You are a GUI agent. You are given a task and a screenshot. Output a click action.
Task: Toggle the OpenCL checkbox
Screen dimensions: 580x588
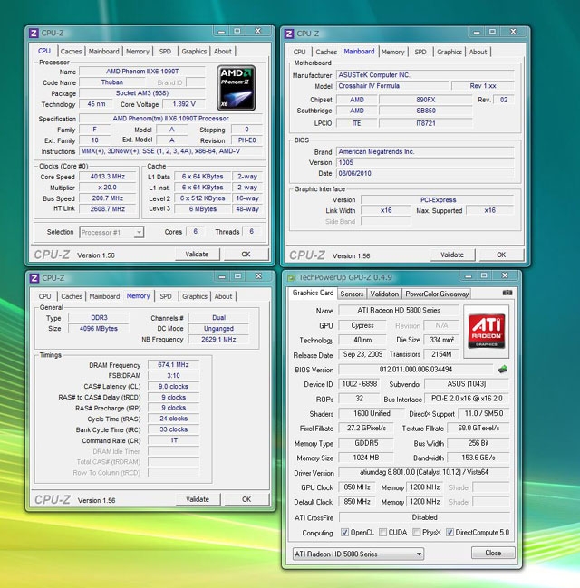pos(344,533)
